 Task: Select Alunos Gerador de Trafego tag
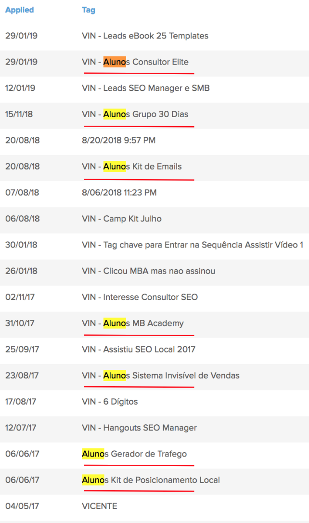point(134,454)
